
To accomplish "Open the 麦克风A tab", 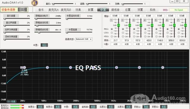I will (x=53, y=10).
